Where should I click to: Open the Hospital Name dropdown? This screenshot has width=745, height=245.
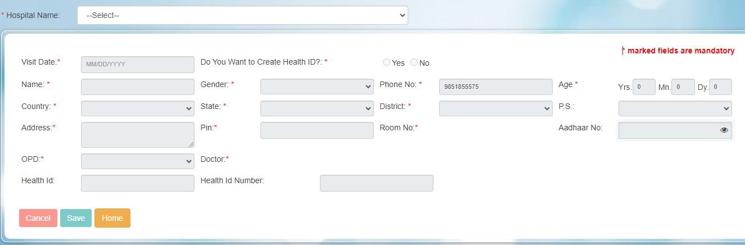[242, 15]
